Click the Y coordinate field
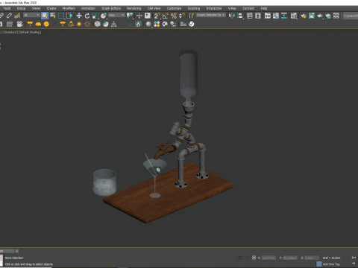This screenshot has height=268, width=358. pyautogui.click(x=290, y=258)
